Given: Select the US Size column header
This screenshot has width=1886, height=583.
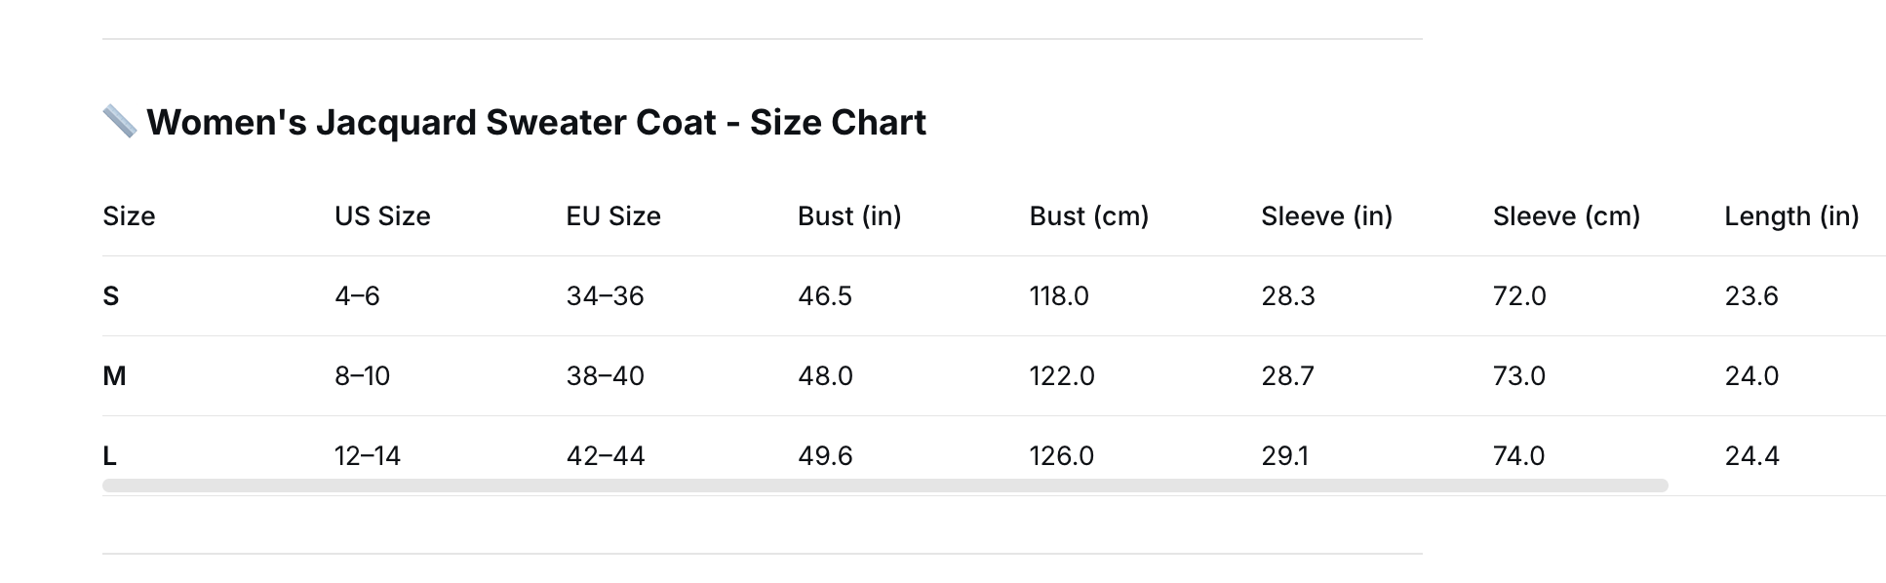Looking at the screenshot, I should click(x=382, y=215).
